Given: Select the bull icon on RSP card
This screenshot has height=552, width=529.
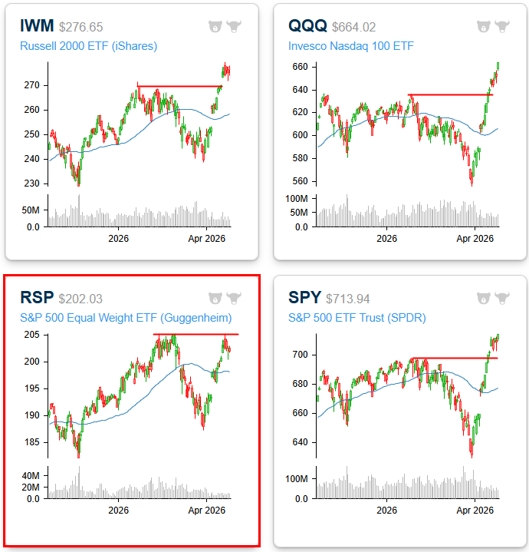Looking at the screenshot, I should (234, 298).
